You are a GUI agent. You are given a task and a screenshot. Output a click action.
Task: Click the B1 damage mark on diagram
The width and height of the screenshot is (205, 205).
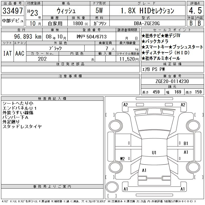(186, 143)
